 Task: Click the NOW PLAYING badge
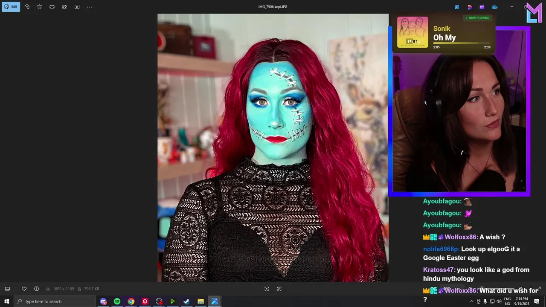[x=477, y=18]
